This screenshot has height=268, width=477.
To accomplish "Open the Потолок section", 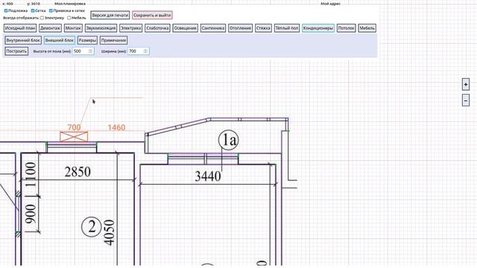I will click(346, 28).
